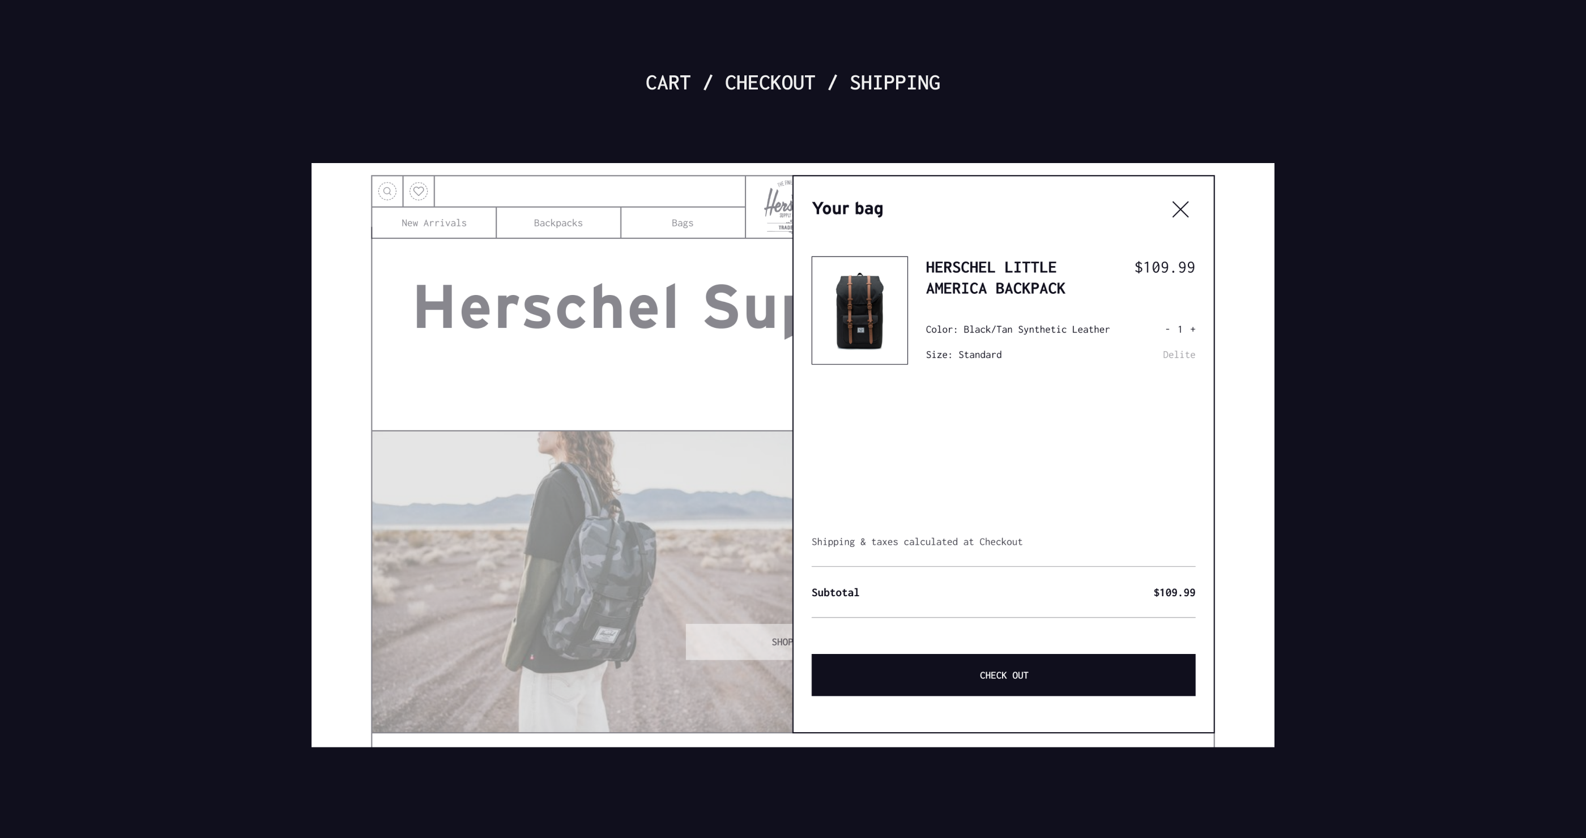Click the Size: Standard label
Image resolution: width=1586 pixels, height=838 pixels.
click(x=963, y=354)
